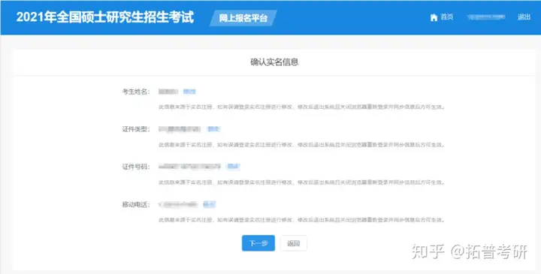Open the blurred username in header
This screenshot has height=274, width=541.
(x=486, y=17)
